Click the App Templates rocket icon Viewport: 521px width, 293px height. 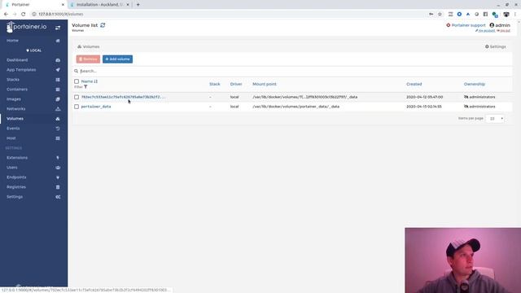pos(58,70)
